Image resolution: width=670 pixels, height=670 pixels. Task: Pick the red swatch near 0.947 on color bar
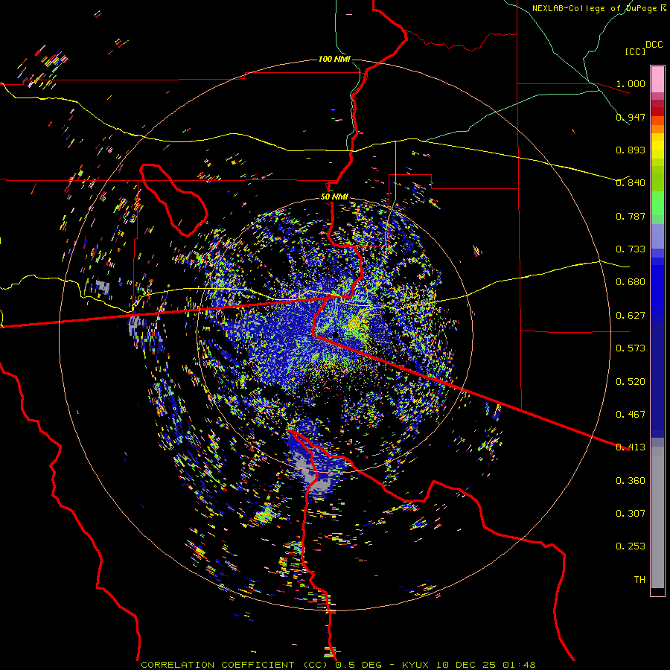(657, 112)
